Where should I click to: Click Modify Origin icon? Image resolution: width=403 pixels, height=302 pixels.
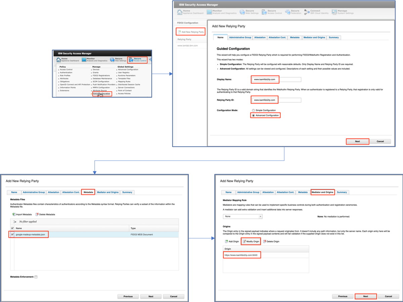244,241
